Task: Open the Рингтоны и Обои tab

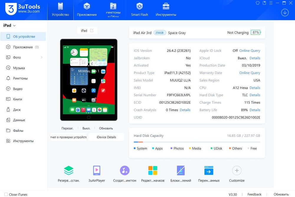Action: tap(113, 10)
